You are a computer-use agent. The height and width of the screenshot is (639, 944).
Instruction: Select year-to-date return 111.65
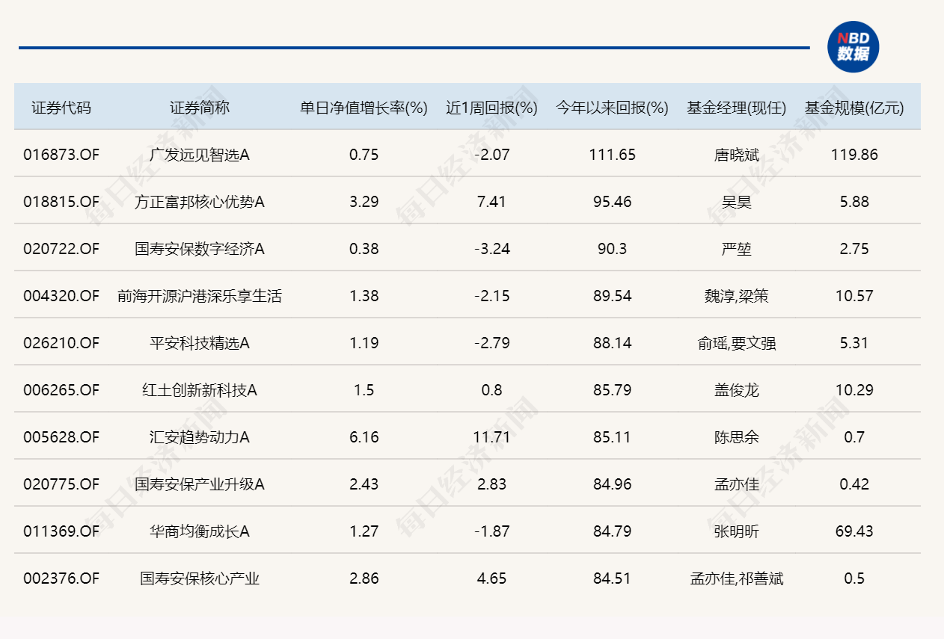tap(612, 155)
